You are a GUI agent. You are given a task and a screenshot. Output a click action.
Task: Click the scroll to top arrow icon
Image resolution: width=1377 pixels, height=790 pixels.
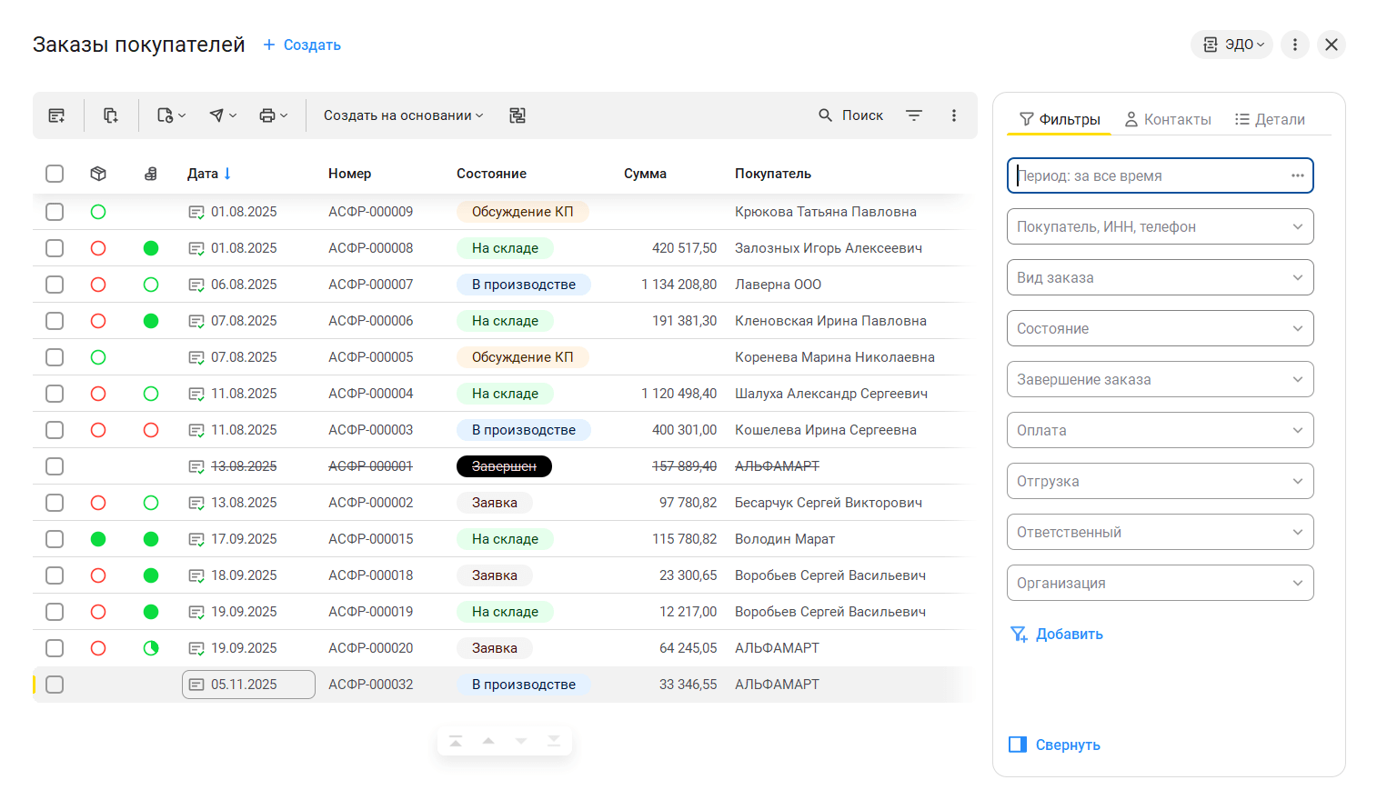(456, 741)
